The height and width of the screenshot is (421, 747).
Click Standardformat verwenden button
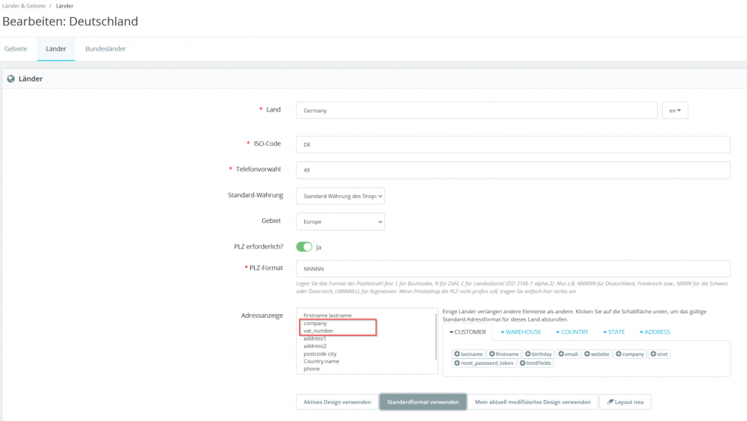coord(423,402)
